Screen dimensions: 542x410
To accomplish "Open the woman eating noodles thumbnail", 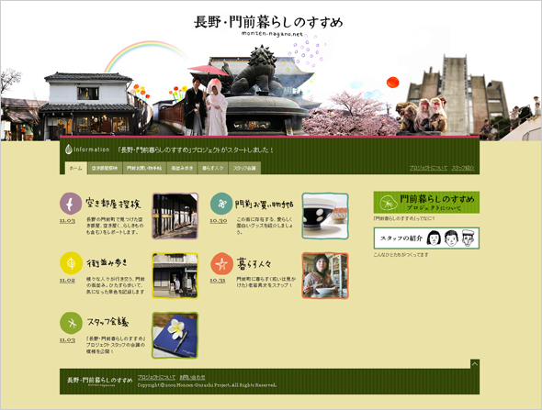I will click(325, 276).
